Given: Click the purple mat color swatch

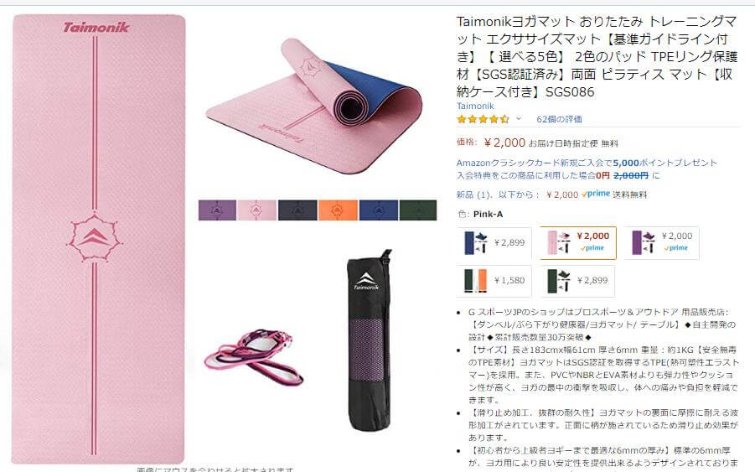Looking at the screenshot, I should pos(217,210).
